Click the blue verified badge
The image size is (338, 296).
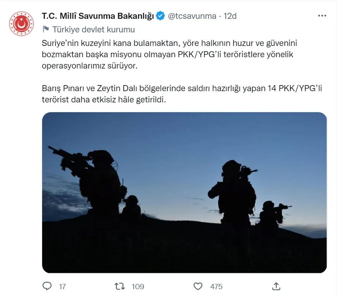(x=160, y=16)
